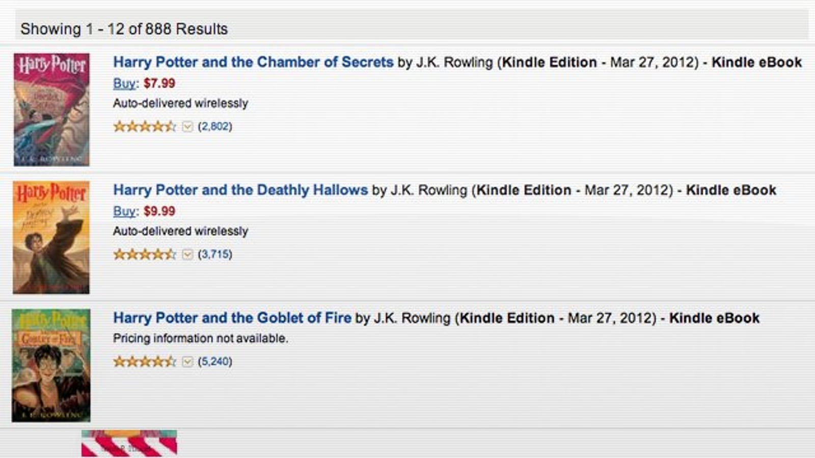Open Harry Potter and the Deathly Hallows title
Viewport: 815px width, 458px height.
(240, 190)
